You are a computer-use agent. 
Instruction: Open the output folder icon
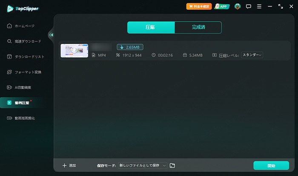coord(172,165)
